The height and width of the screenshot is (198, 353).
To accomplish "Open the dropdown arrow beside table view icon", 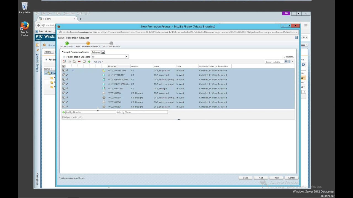I will click(293, 62).
